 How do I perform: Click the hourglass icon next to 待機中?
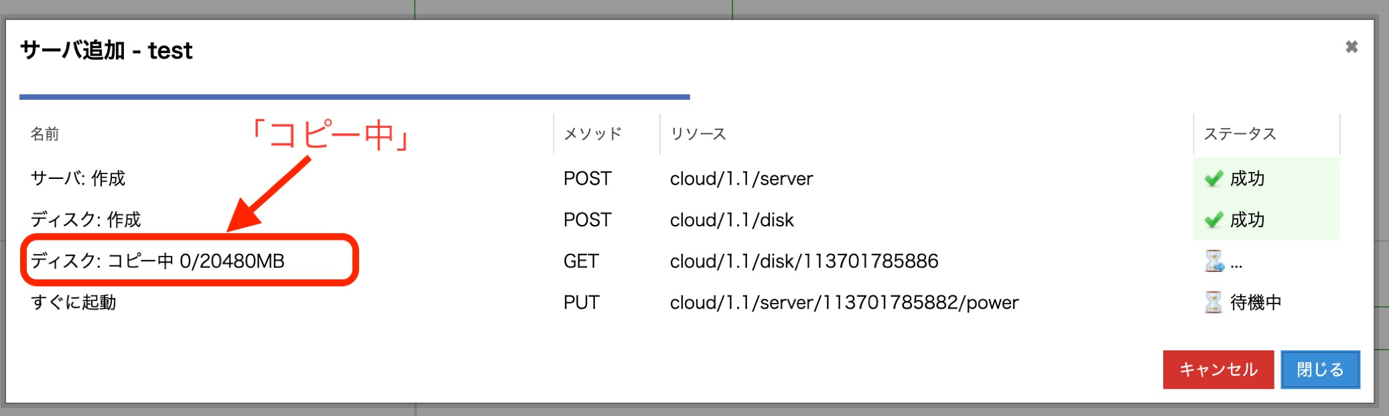click(x=1213, y=302)
